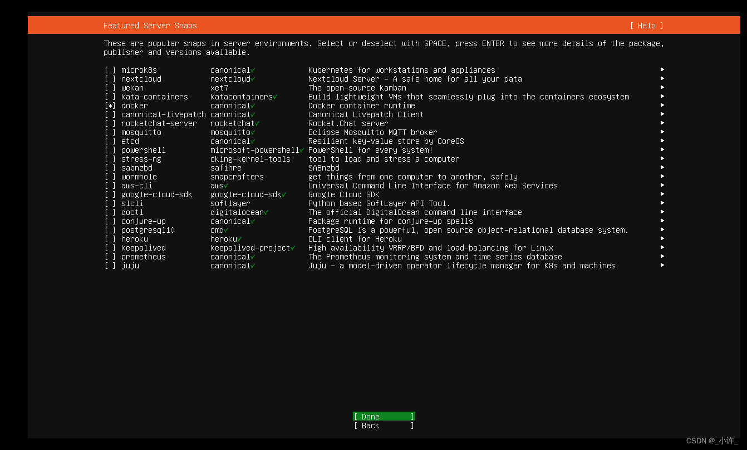Open the sabnzbd row details arrow
Image resolution: width=747 pixels, height=450 pixels.
click(662, 168)
